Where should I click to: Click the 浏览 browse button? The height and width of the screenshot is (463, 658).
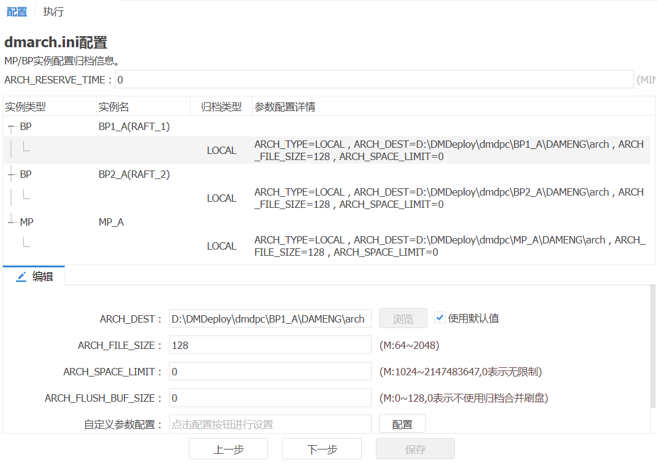[403, 319]
